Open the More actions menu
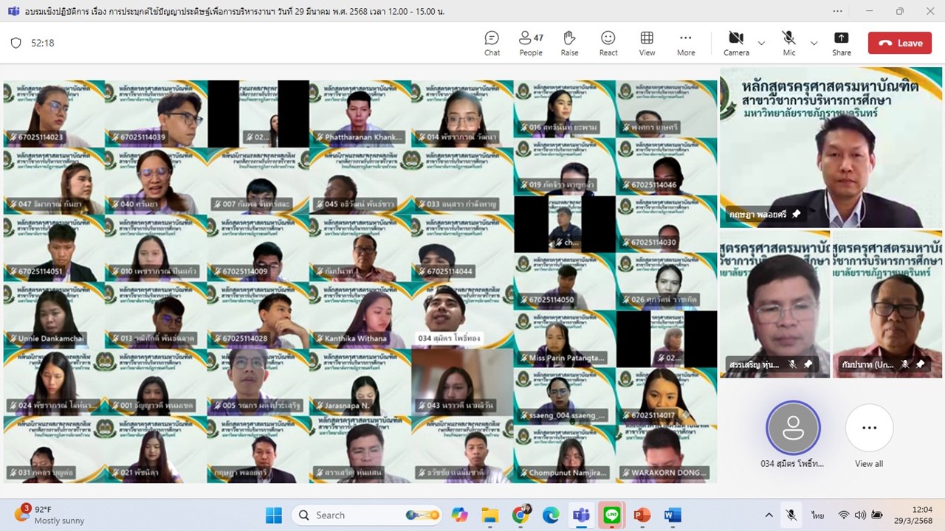The height and width of the screenshot is (531, 945). 686,44
